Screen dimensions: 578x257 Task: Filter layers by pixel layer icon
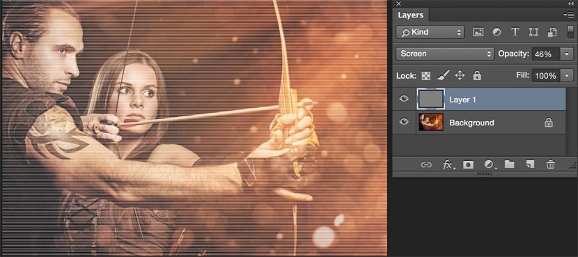tap(478, 33)
